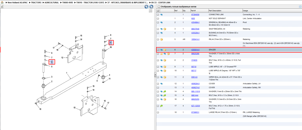Image resolution: width=302 pixels, height=130 pixels.
Task: Click the green arrow icon on the 627-12030 bolt row
Action: [161, 106]
